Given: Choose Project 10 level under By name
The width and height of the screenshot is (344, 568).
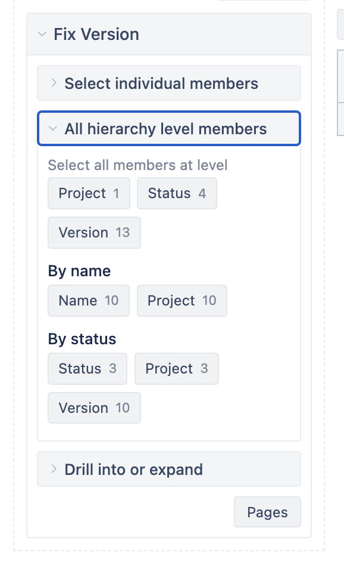Looking at the screenshot, I should coord(182,301).
